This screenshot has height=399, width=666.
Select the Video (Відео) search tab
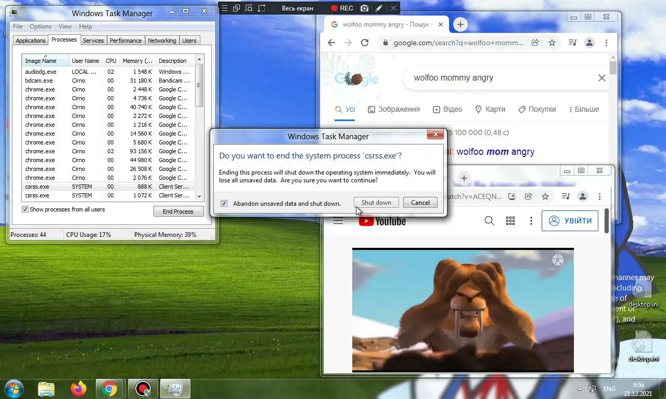click(x=447, y=109)
